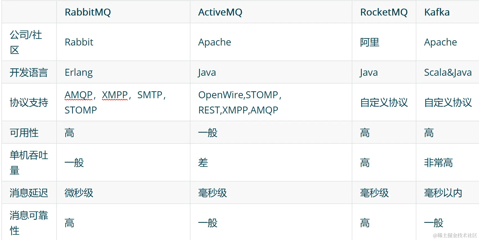The image size is (479, 240).
Task: Click the 微秒级 latency cell
Action: point(79,193)
